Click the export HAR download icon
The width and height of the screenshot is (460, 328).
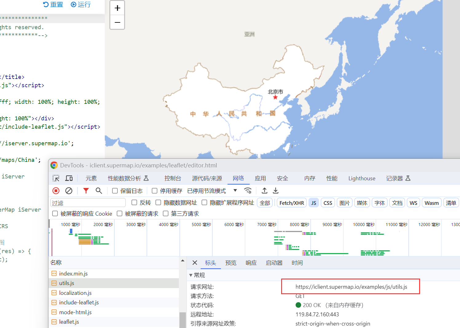(276, 191)
